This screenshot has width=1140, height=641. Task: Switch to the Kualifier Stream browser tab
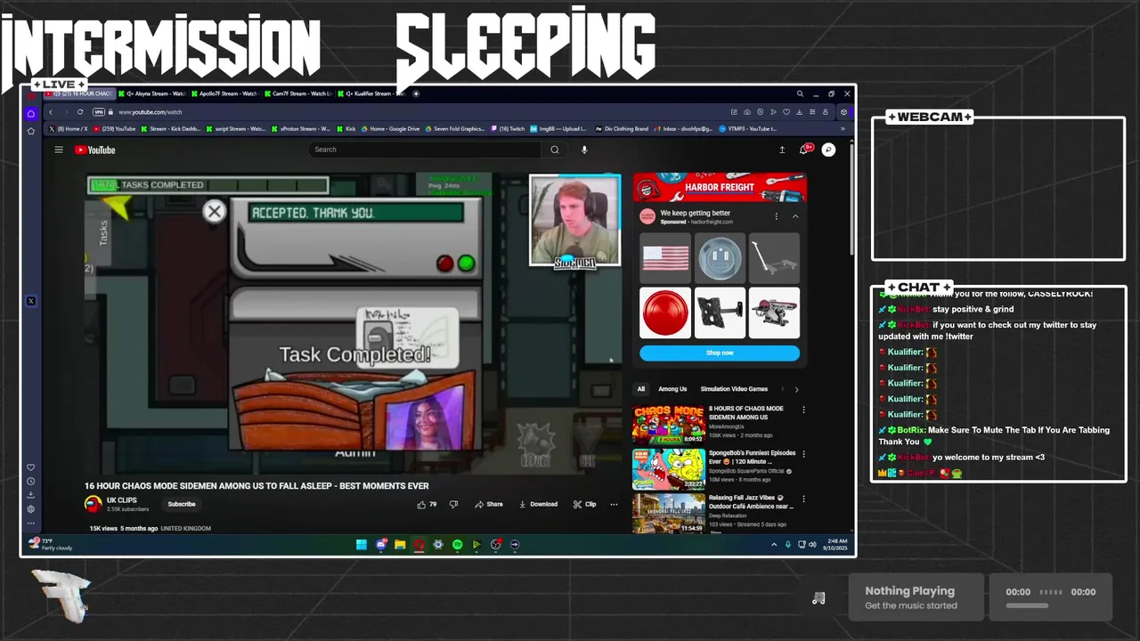pos(372,93)
